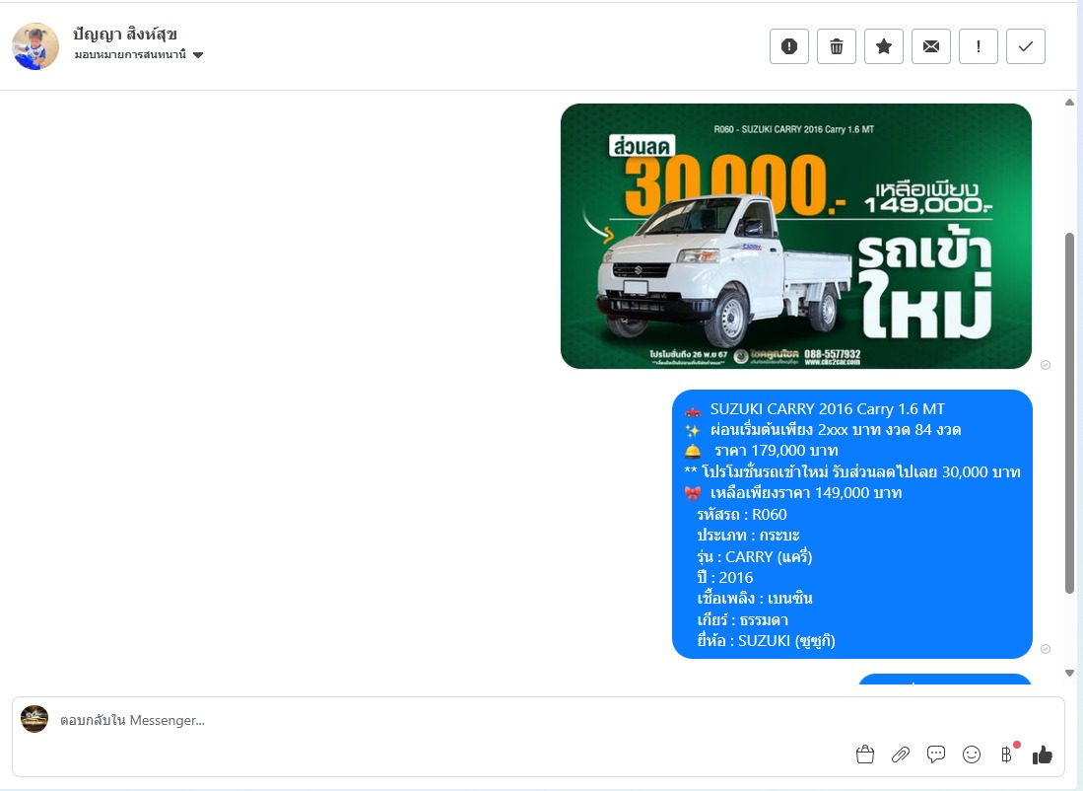Mark conversation as done with checkmark icon
The width and height of the screenshot is (1083, 791).
(x=1026, y=46)
